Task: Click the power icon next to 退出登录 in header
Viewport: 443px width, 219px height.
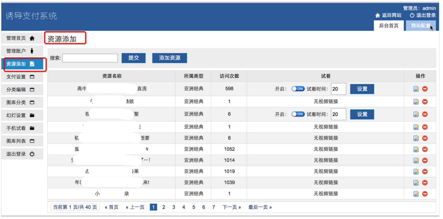Action: [412, 15]
